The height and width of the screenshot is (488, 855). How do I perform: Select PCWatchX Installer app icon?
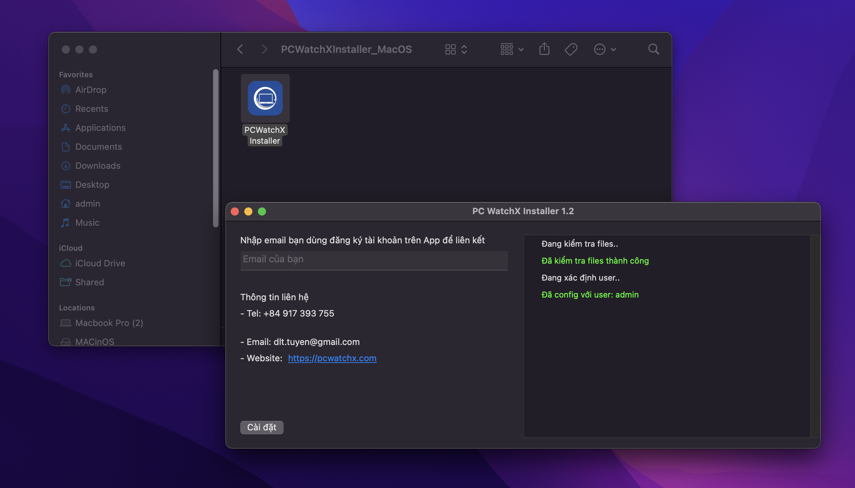(265, 98)
